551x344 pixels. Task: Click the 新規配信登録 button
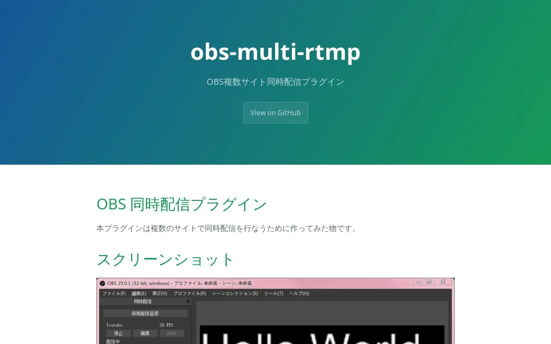coord(145,313)
